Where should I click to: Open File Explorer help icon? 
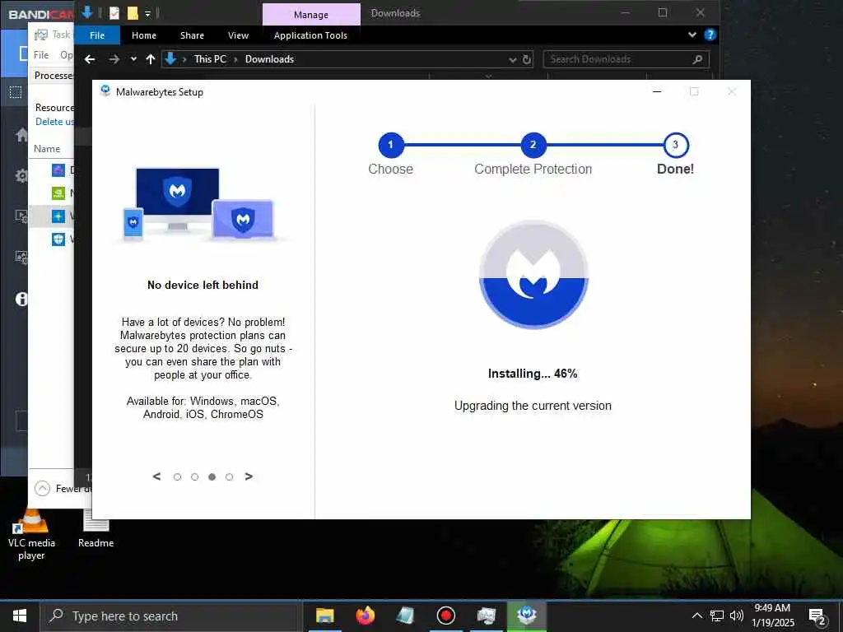710,35
